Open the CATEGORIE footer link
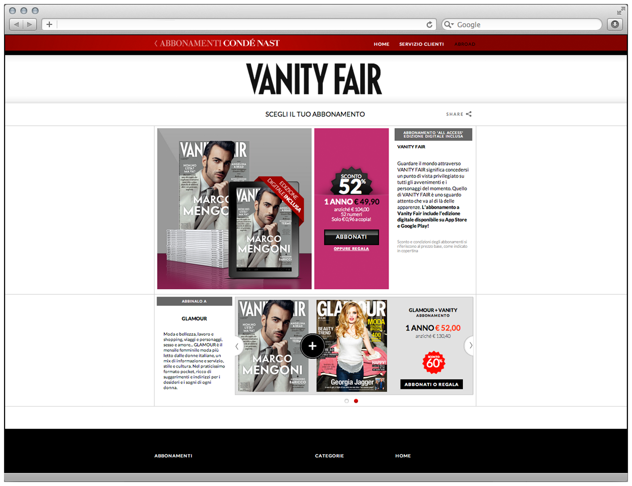The image size is (632, 486). coord(329,456)
